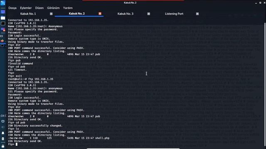Lock the screen via padlock icon

pos(3,146)
